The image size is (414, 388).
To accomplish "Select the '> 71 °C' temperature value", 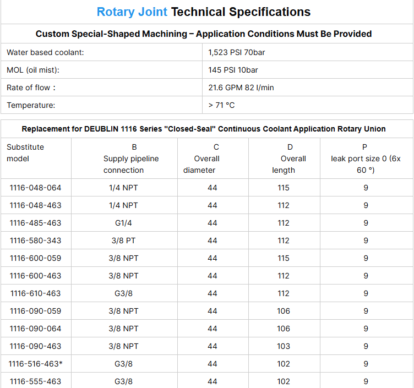I will click(x=221, y=105).
